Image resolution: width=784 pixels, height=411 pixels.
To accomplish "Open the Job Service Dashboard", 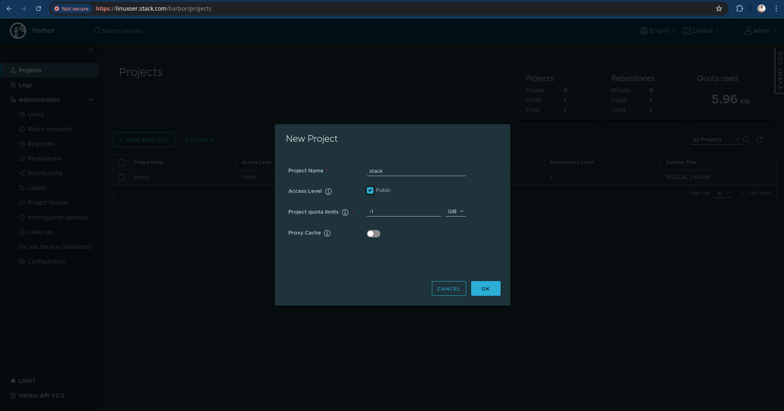I will coord(59,246).
